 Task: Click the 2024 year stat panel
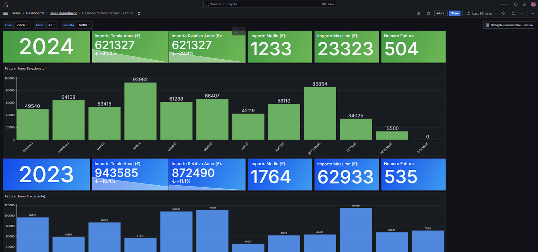pos(46,47)
